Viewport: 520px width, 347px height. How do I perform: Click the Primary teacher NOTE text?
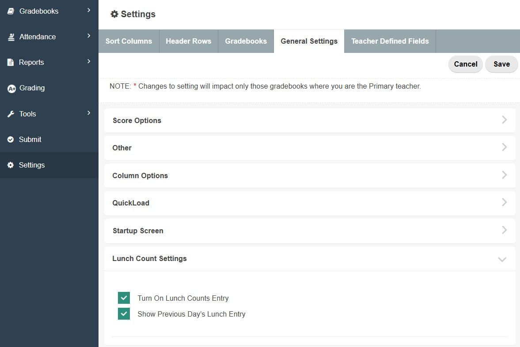[266, 86]
